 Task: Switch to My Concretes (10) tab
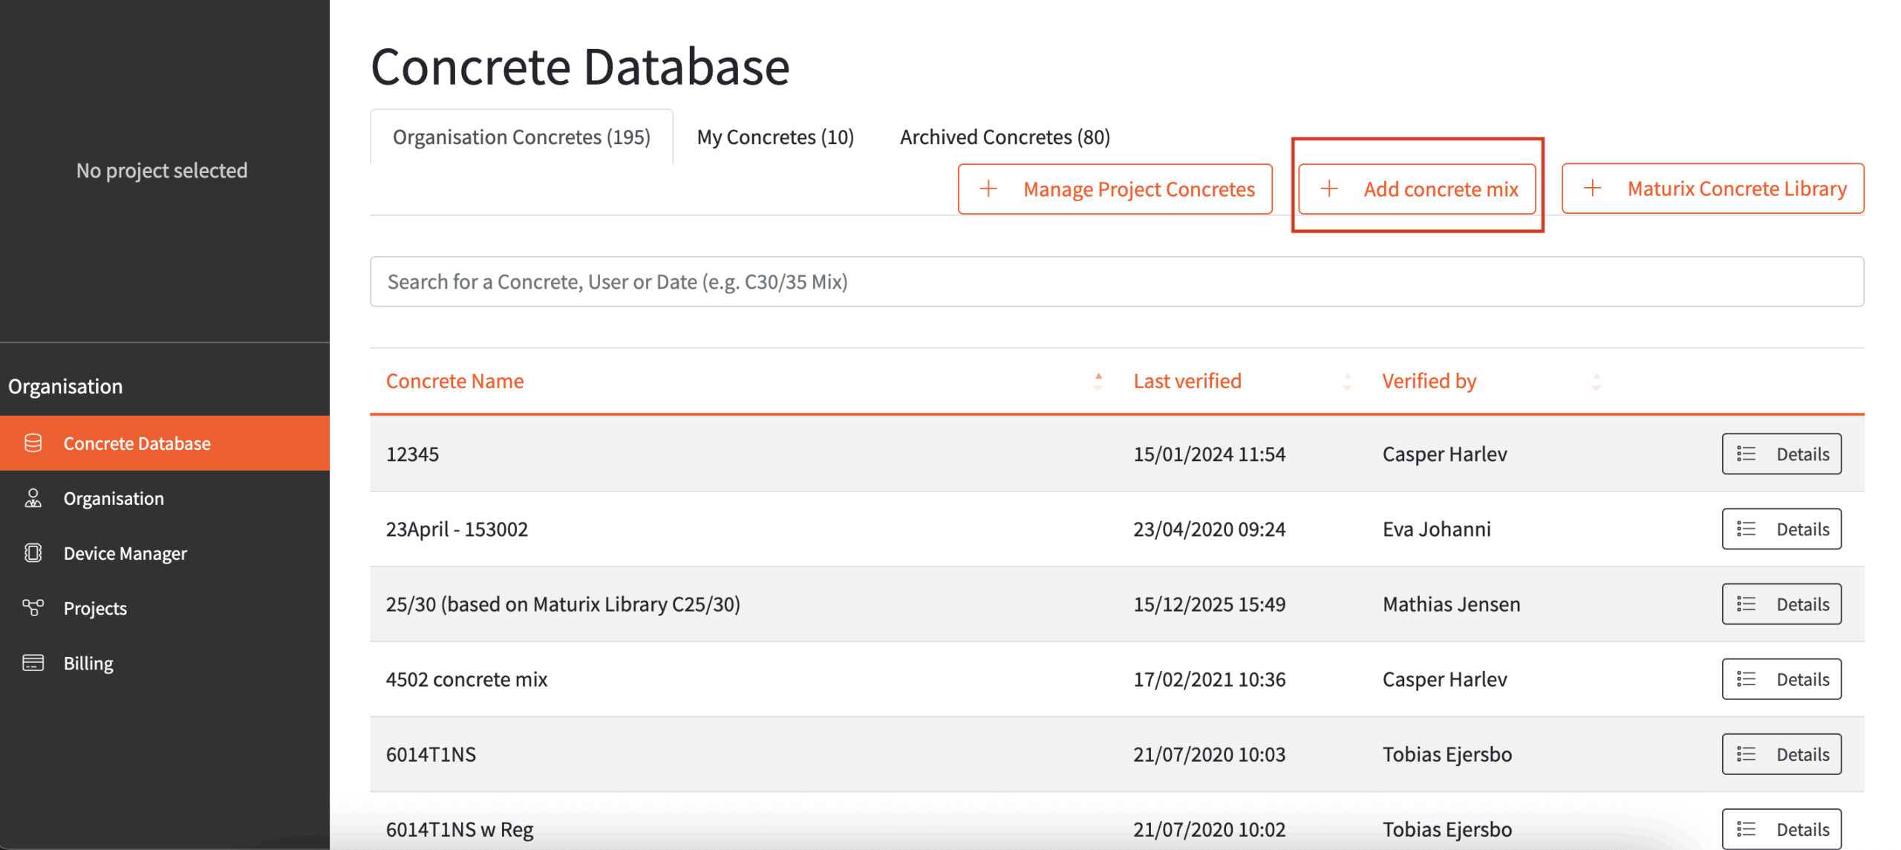775,137
